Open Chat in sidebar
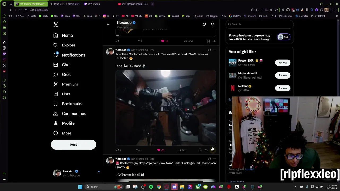This screenshot has height=191, width=340. click(x=62, y=65)
